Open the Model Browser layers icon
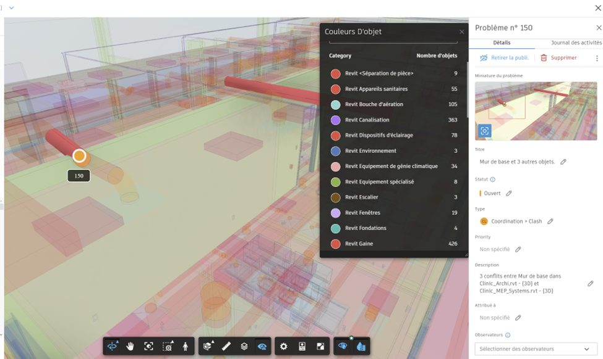The image size is (603, 359). coord(244,346)
